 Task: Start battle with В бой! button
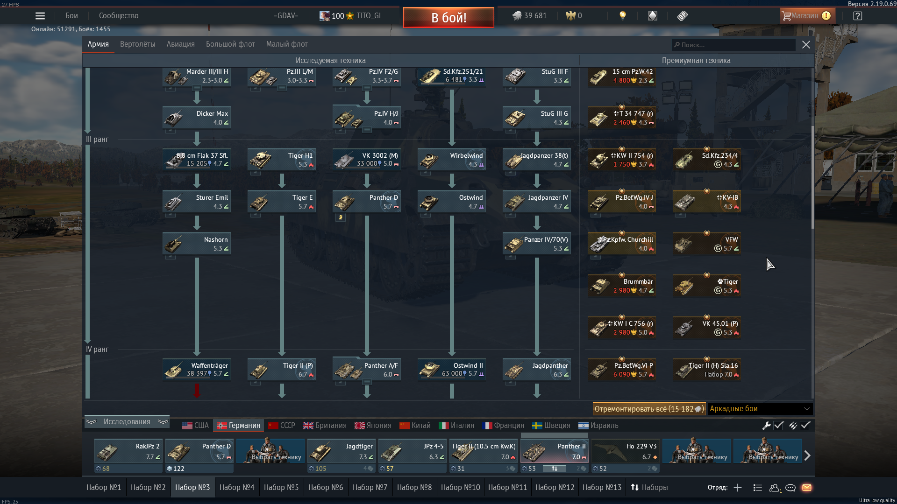pyautogui.click(x=448, y=17)
